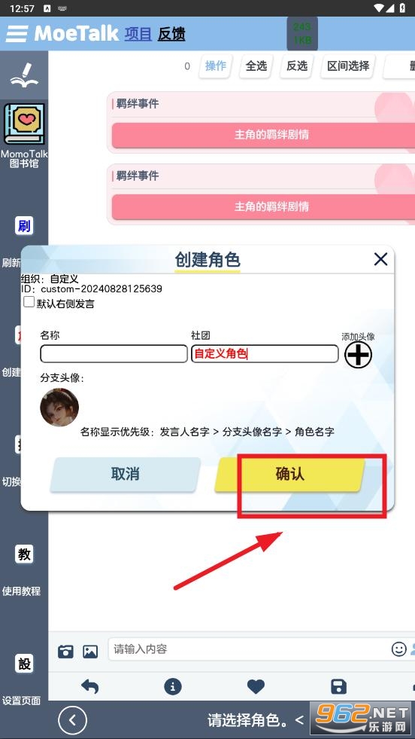Enable 默认右侧发言 checkbox

point(29,302)
